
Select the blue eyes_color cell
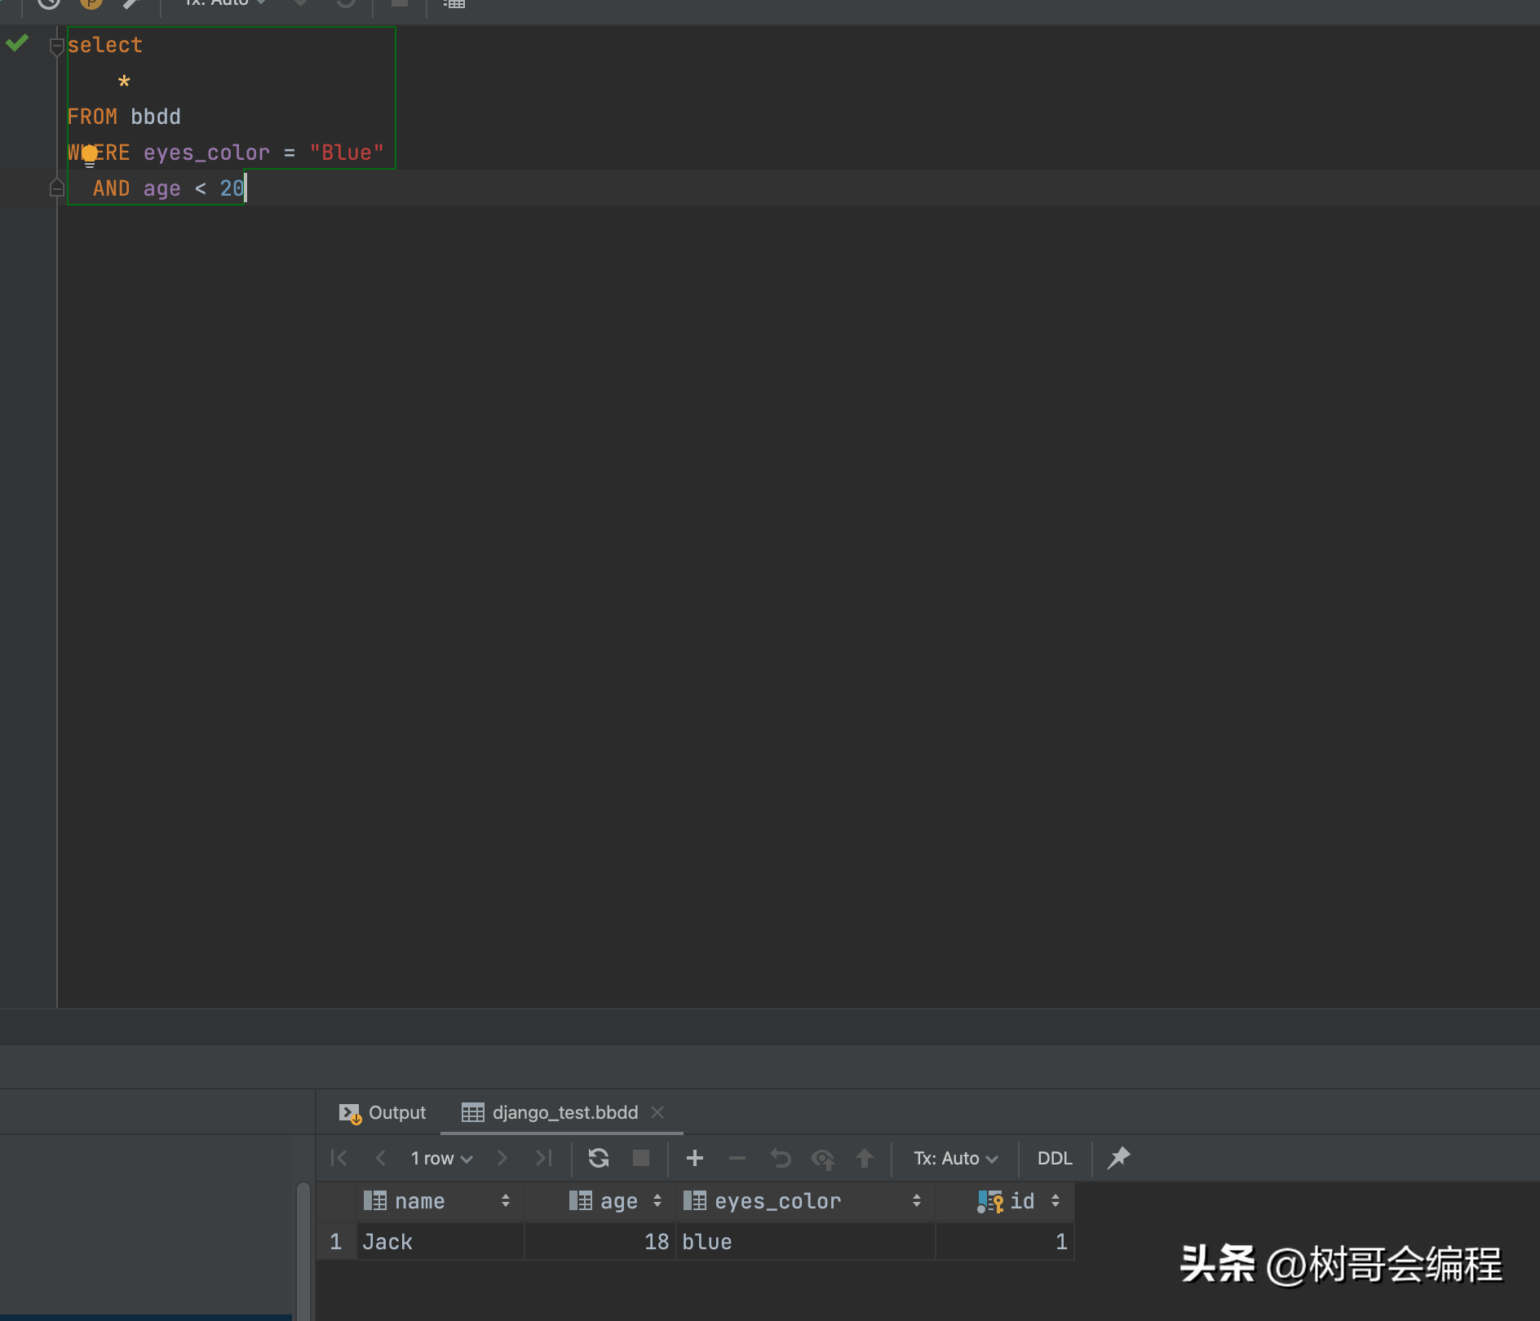(806, 1242)
